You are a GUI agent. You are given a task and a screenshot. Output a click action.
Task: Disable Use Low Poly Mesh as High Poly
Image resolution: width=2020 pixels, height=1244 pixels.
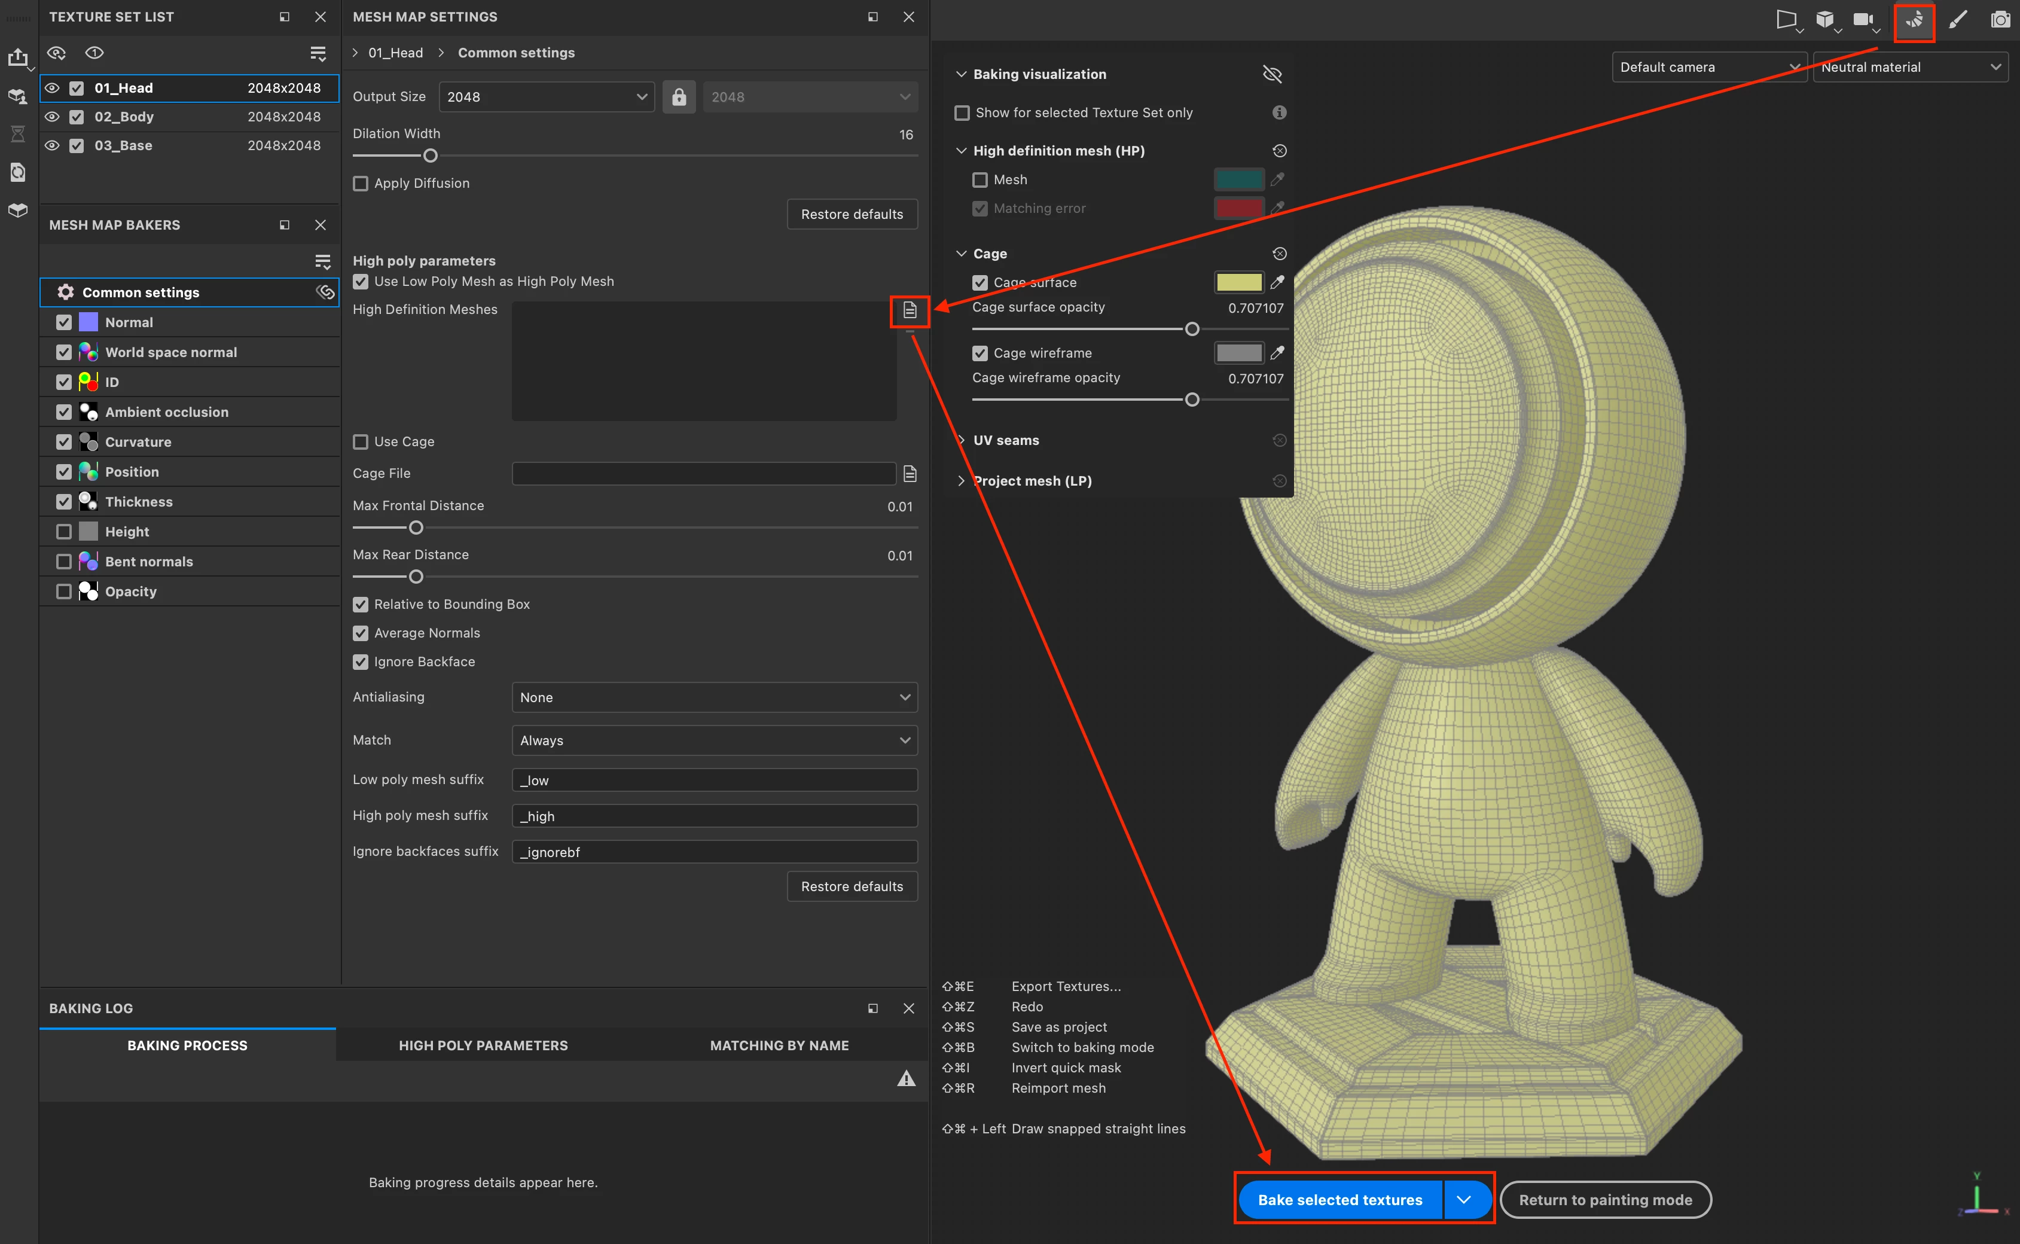(x=360, y=281)
